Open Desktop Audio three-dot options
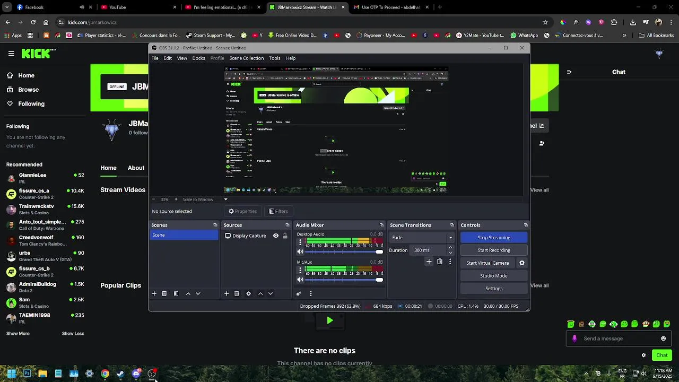 coord(300,242)
